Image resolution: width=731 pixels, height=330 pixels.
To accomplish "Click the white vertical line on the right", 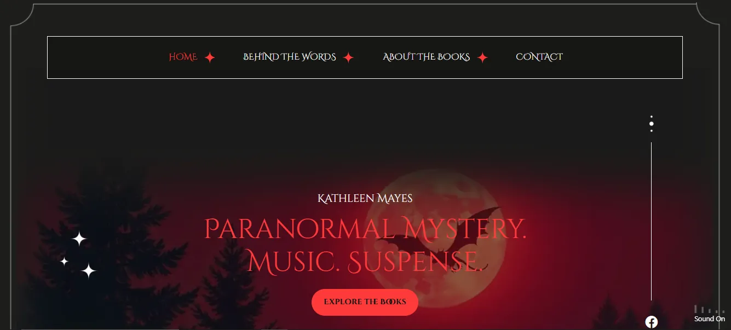I will coord(651,221).
